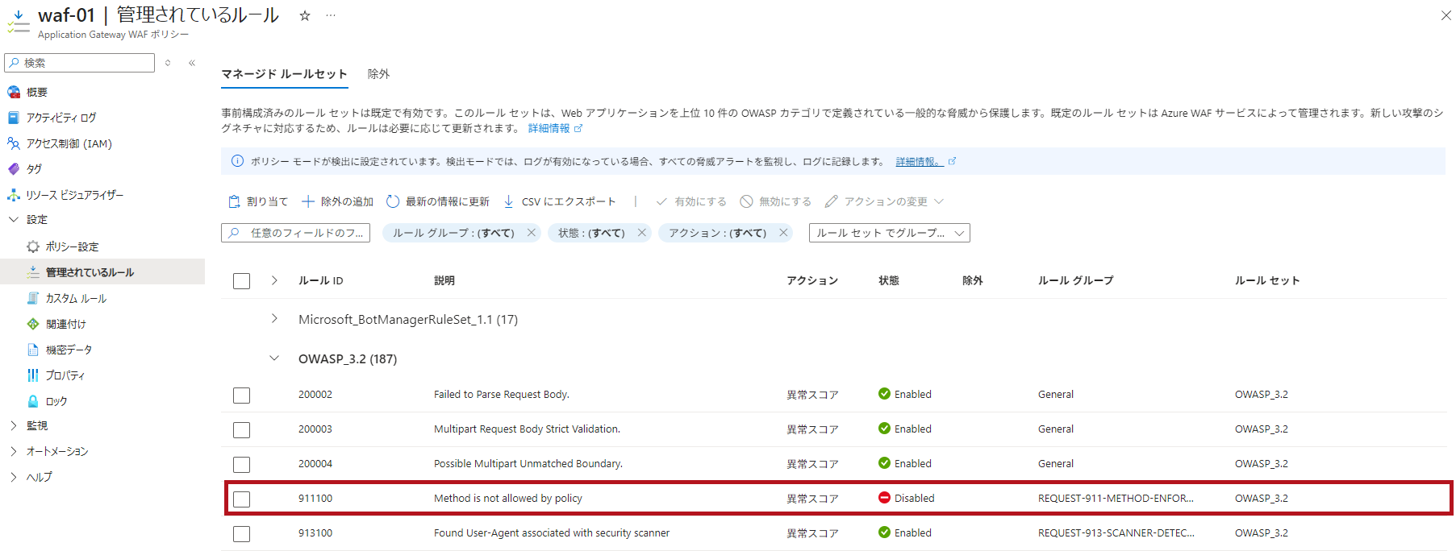Toggle the select-all header checkbox
Viewport: 1456px width, 551px height.
tap(241, 281)
